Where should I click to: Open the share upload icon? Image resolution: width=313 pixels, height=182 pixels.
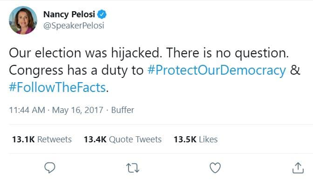(298, 168)
